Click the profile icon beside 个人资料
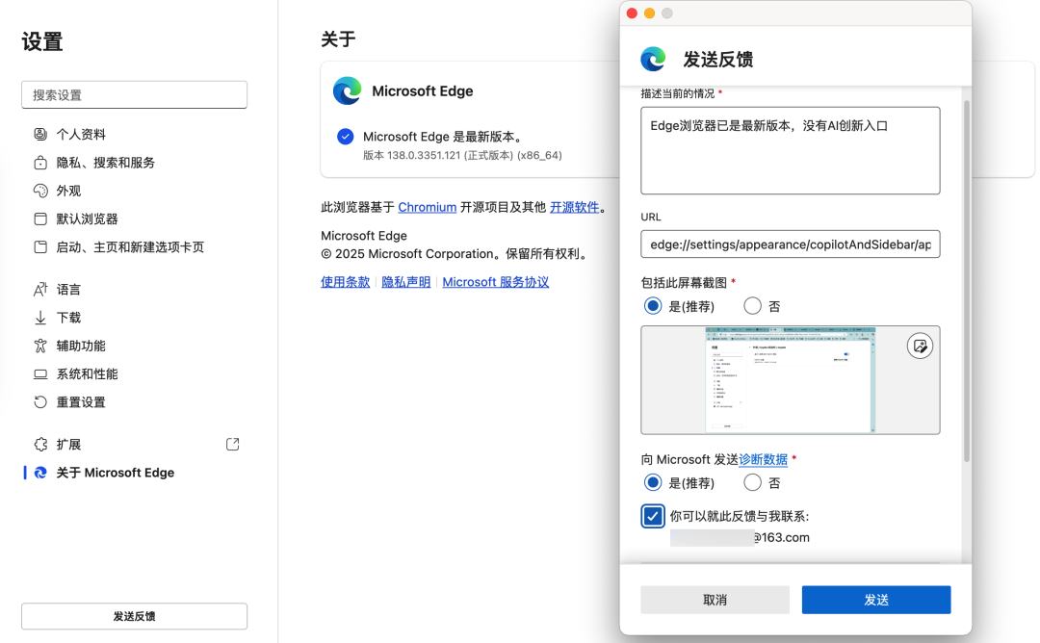 coord(40,135)
